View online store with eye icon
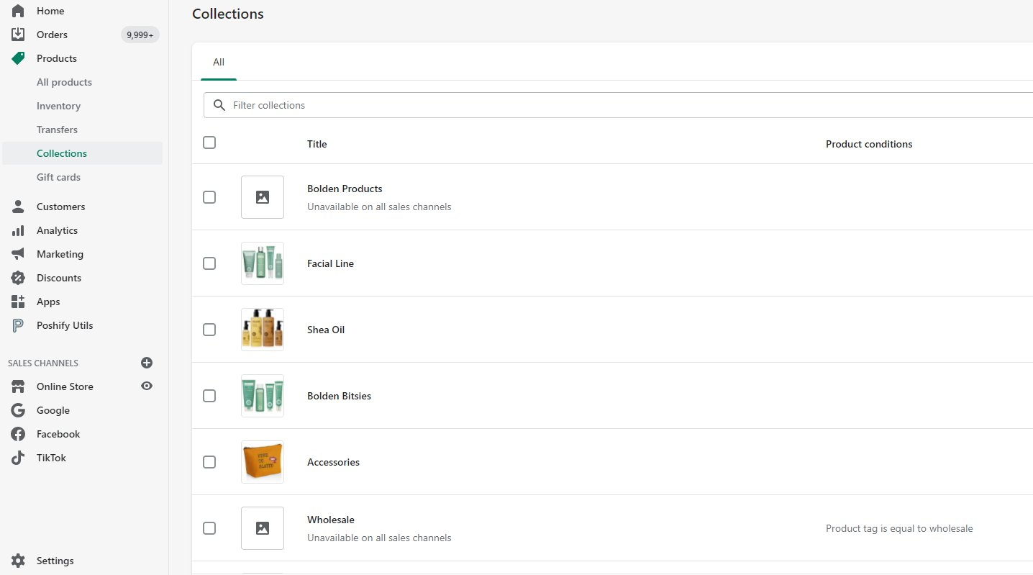The height and width of the screenshot is (575, 1033). 147,386
